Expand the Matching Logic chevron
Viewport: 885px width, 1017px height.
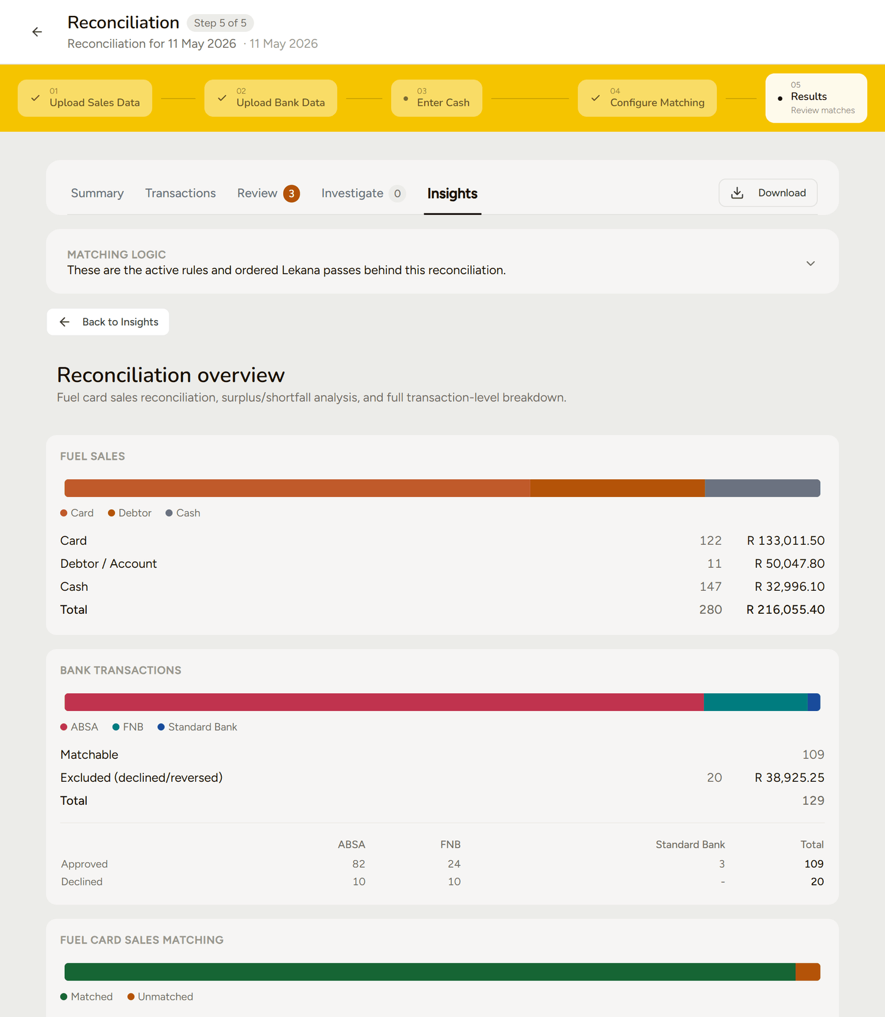pyautogui.click(x=811, y=264)
